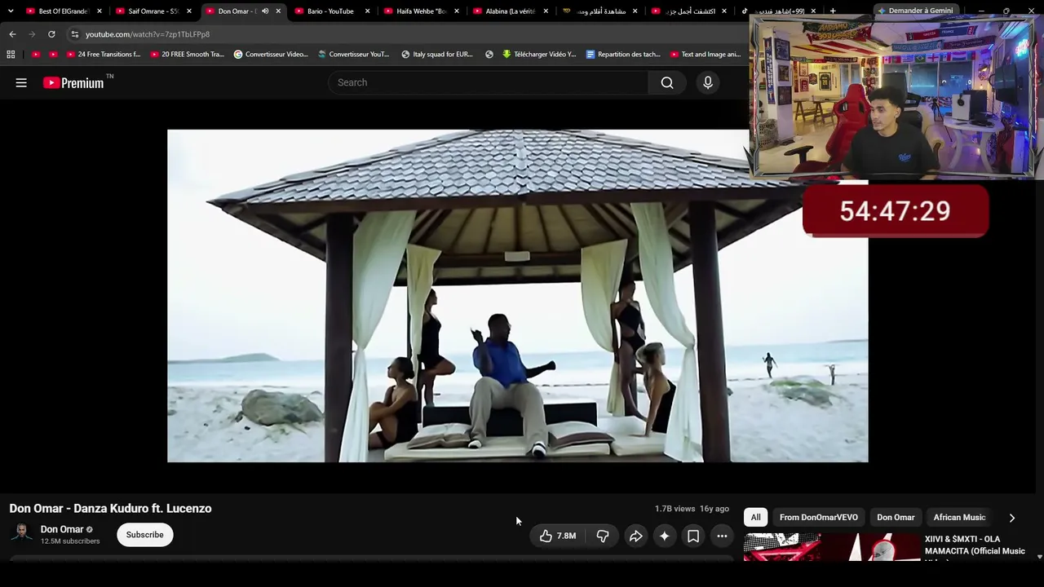This screenshot has width=1044, height=587.
Task: View site information icon in address bar
Action: pos(74,34)
